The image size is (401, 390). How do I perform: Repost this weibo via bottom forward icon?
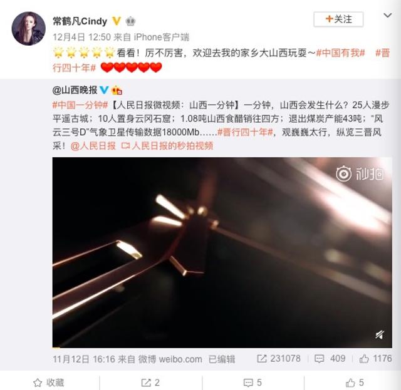(150, 382)
